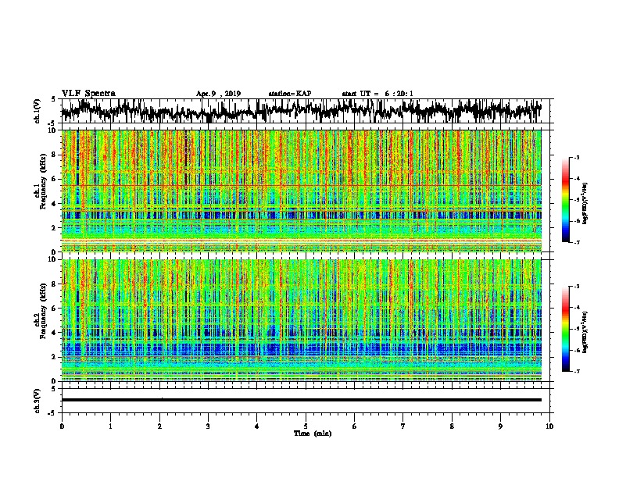Click inside the ch.1 spectrogram panel

coord(301,191)
